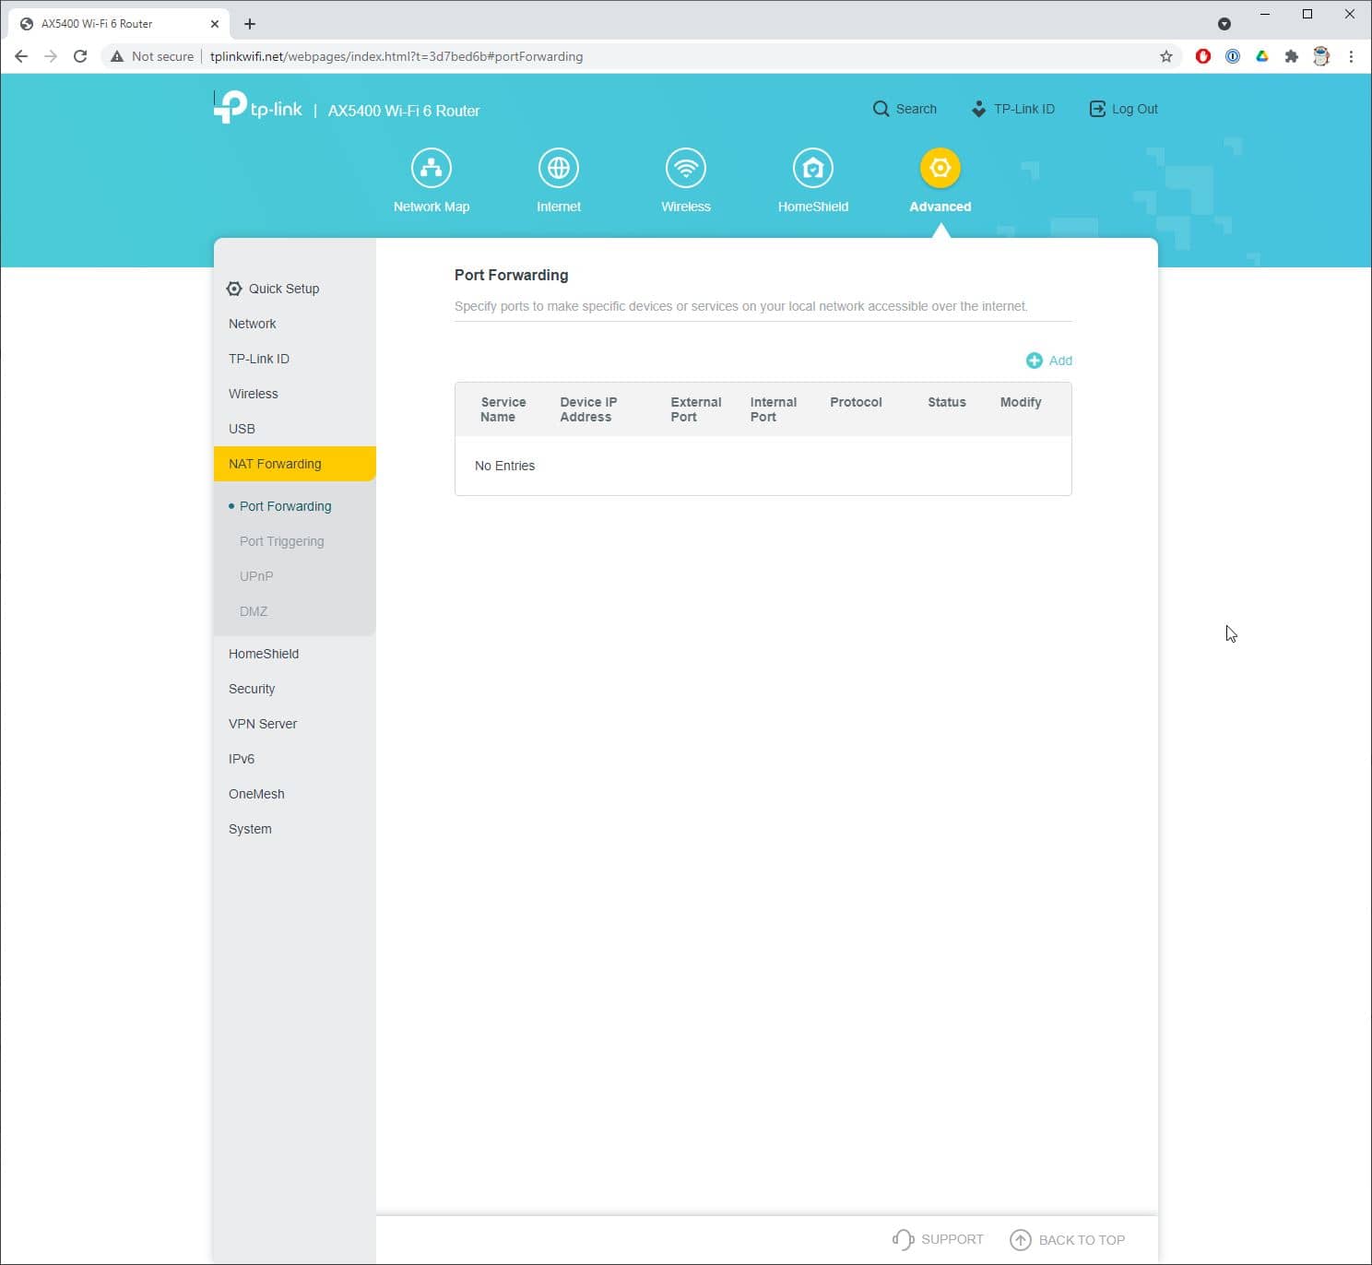This screenshot has width=1372, height=1265.
Task: Click the Quick Setup gear icon
Action: (x=234, y=289)
